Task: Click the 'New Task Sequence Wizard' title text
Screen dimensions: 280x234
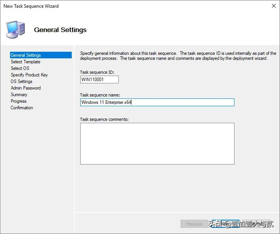Action: 31,6
